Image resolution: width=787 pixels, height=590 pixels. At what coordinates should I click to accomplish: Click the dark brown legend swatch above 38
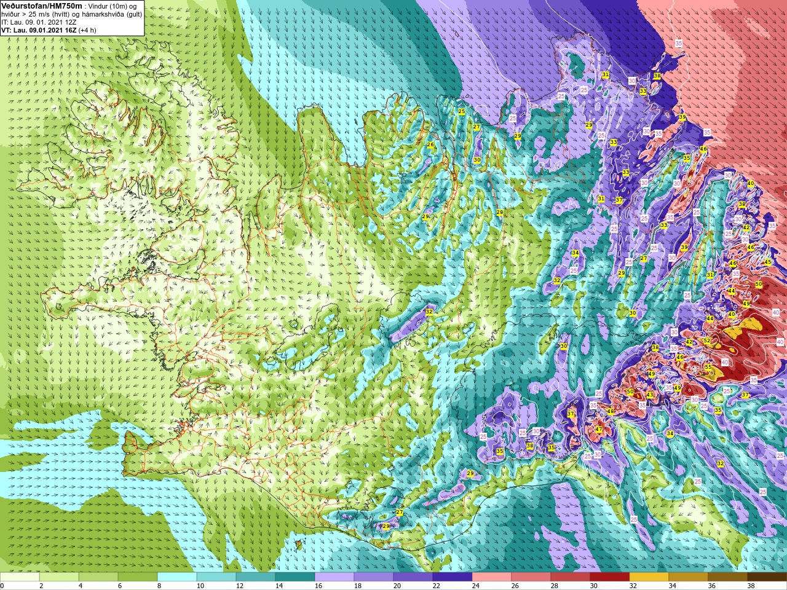pos(767,577)
